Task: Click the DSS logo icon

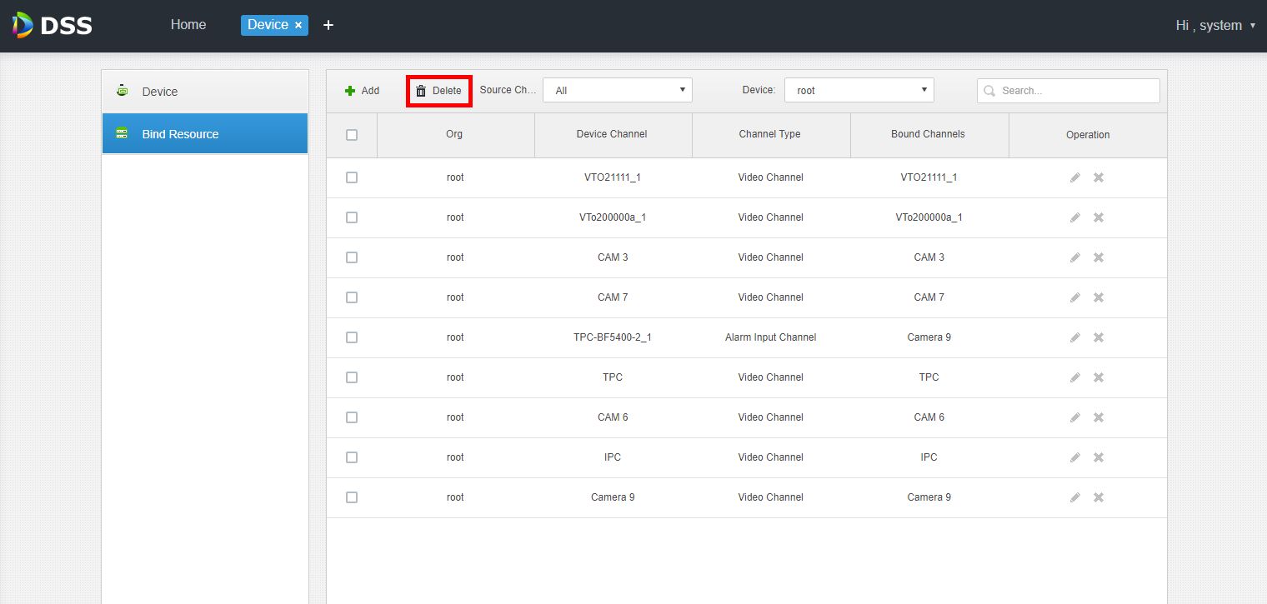Action: pyautogui.click(x=23, y=25)
